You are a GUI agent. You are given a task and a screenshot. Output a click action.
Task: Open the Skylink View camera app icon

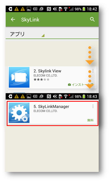pyautogui.click(x=19, y=77)
